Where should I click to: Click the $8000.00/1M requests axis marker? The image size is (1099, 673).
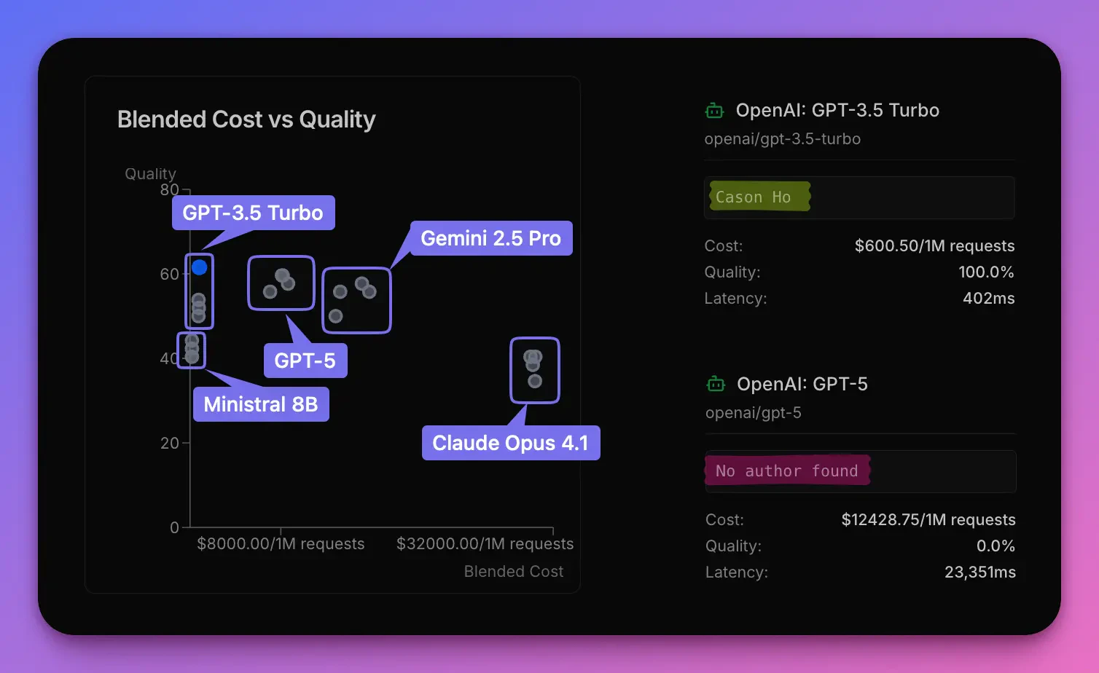click(281, 543)
